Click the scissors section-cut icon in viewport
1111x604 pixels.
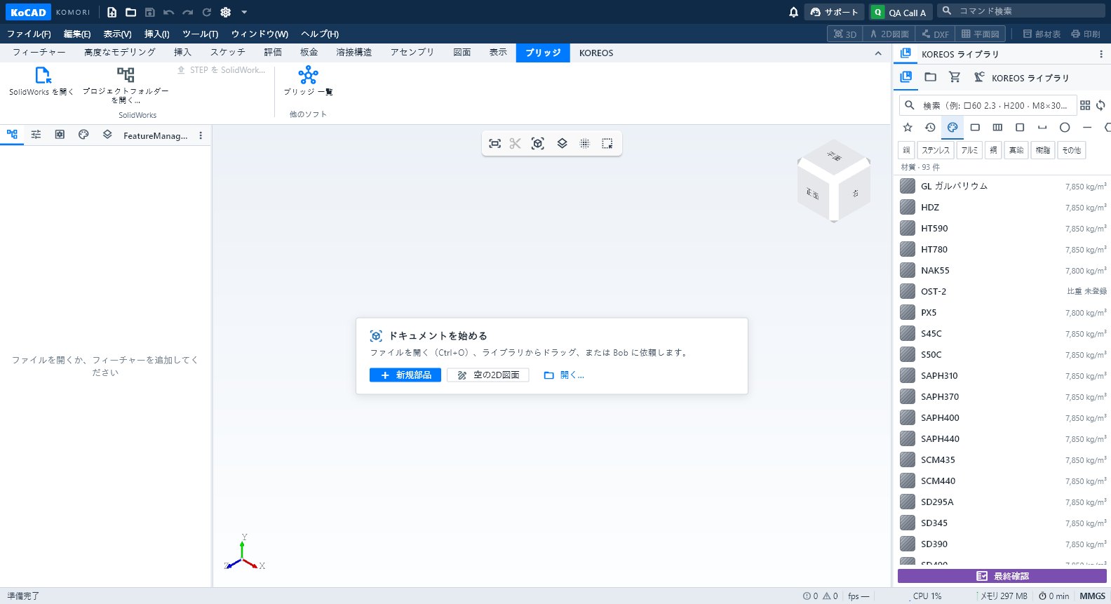pyautogui.click(x=516, y=143)
